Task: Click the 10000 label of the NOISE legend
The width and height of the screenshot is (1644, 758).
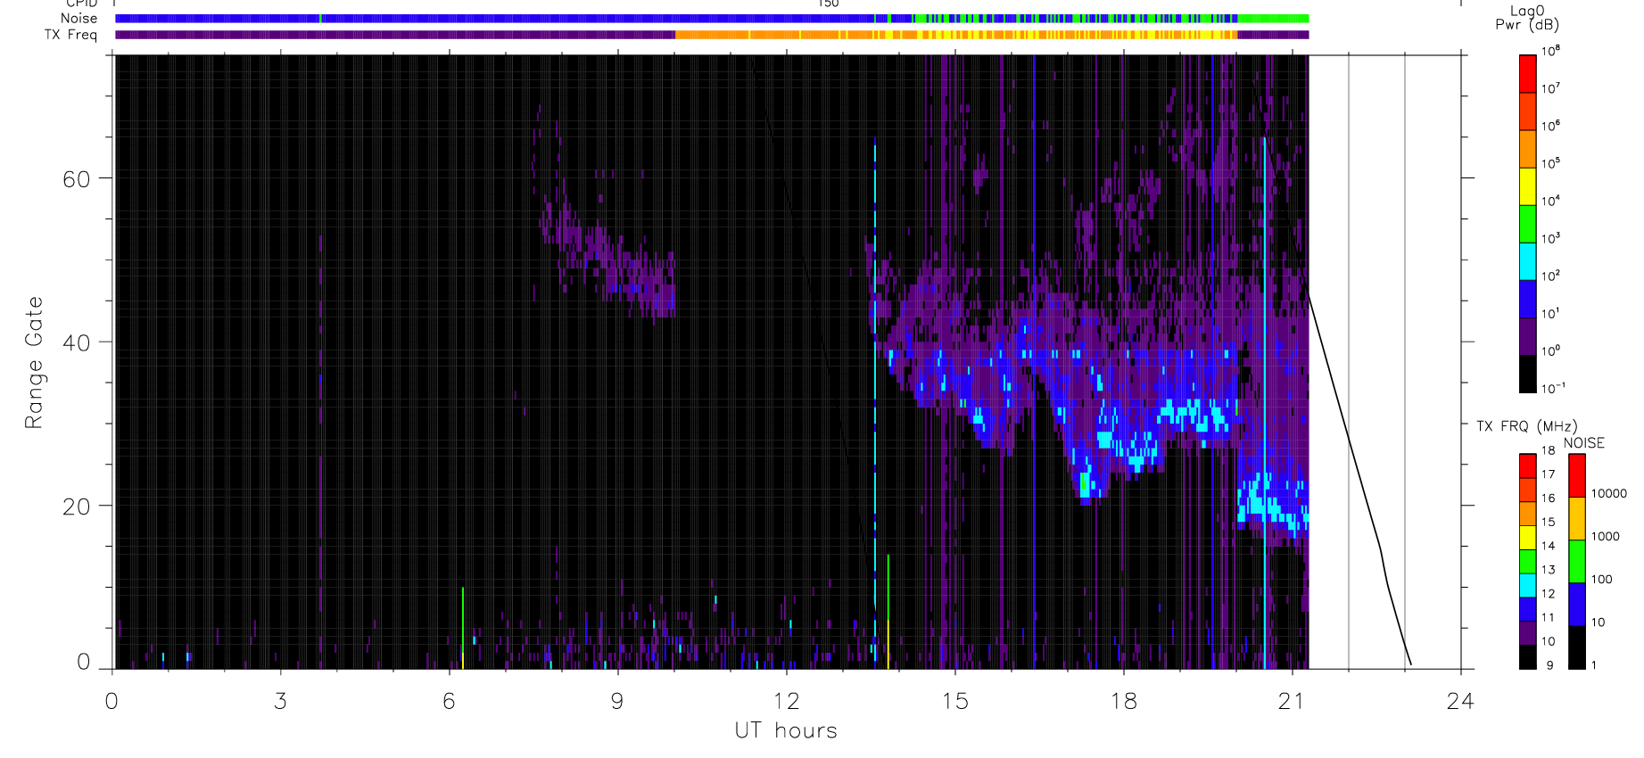Action: click(1609, 494)
